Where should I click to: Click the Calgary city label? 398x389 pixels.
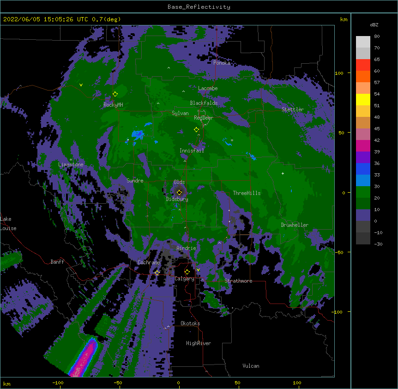pos(185,279)
